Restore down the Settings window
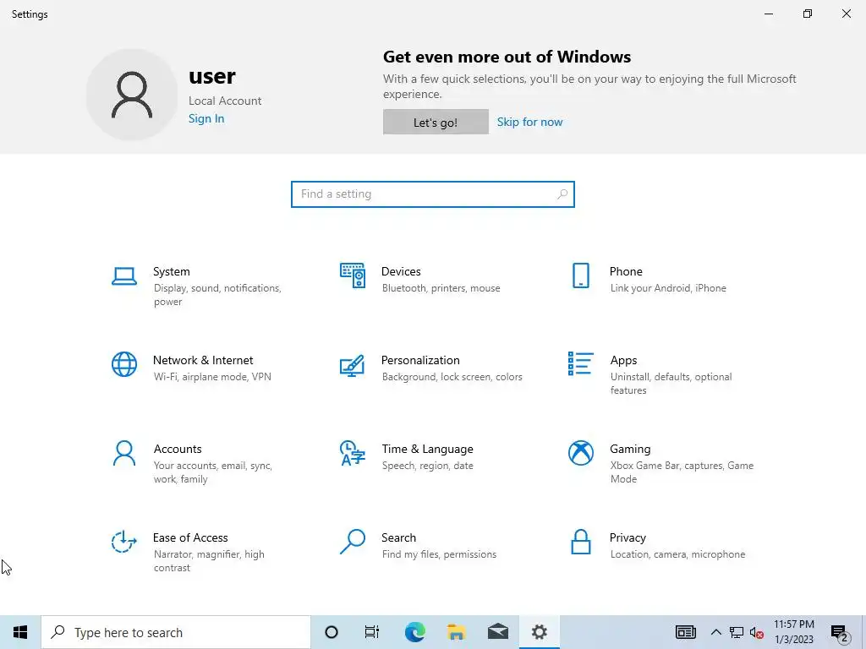866x649 pixels. [x=808, y=14]
